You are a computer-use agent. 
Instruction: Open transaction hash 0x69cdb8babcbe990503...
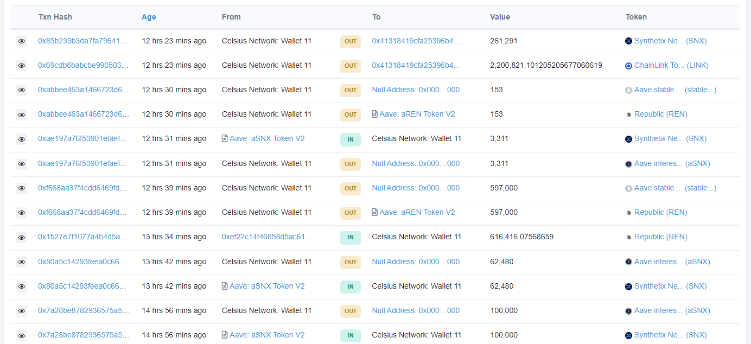(x=84, y=65)
